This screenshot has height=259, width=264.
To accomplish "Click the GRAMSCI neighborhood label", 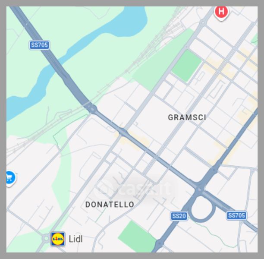I will pos(187,117).
